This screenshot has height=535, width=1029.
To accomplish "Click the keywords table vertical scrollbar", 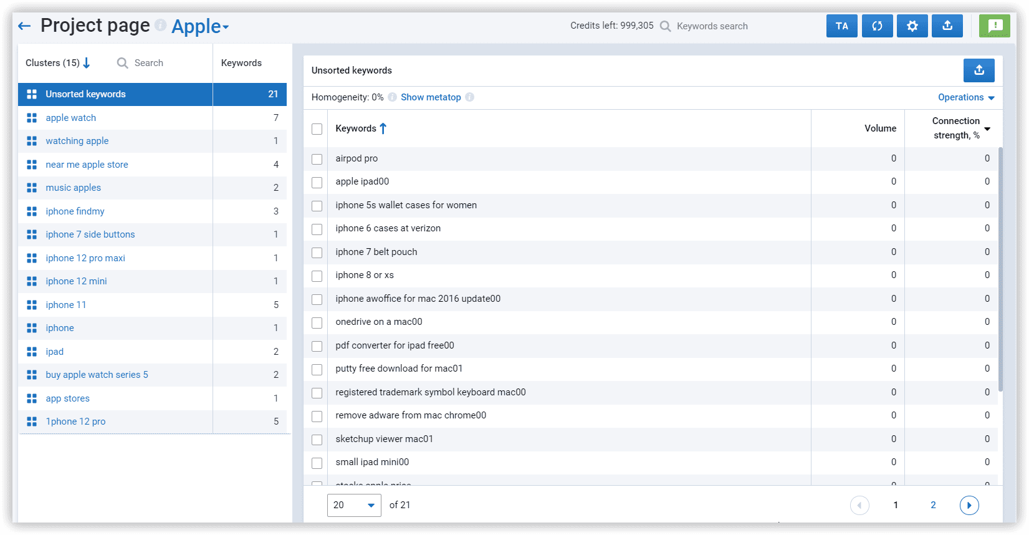I will tap(1000, 269).
